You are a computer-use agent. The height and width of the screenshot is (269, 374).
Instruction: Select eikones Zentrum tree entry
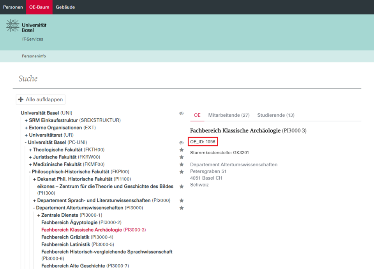(105, 190)
